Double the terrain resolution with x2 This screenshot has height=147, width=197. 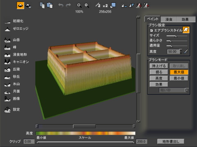[x=105, y=6]
